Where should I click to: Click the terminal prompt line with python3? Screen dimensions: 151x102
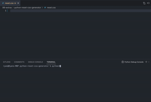32,66
